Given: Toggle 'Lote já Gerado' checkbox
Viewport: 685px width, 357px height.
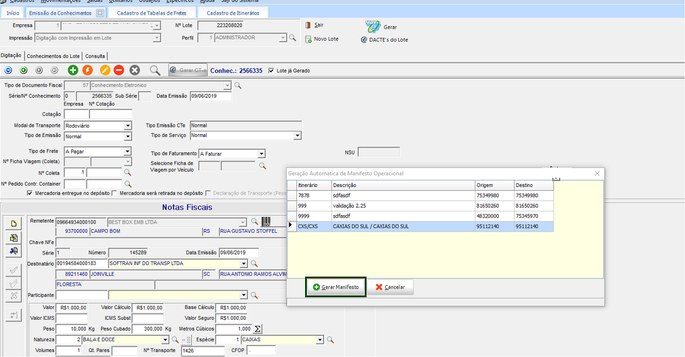Looking at the screenshot, I should click(272, 71).
